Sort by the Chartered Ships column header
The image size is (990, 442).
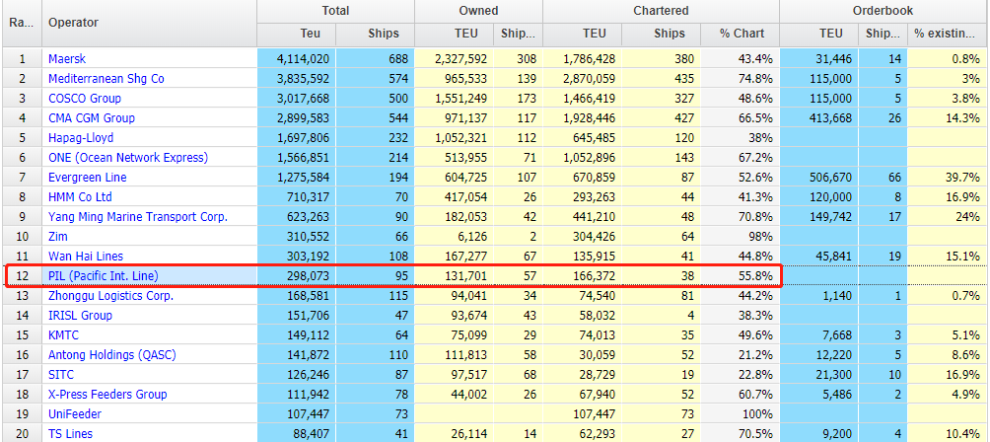tap(661, 34)
